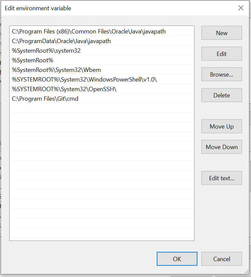
Task: Click the first empty row below Git\cmd
Action: point(102,108)
